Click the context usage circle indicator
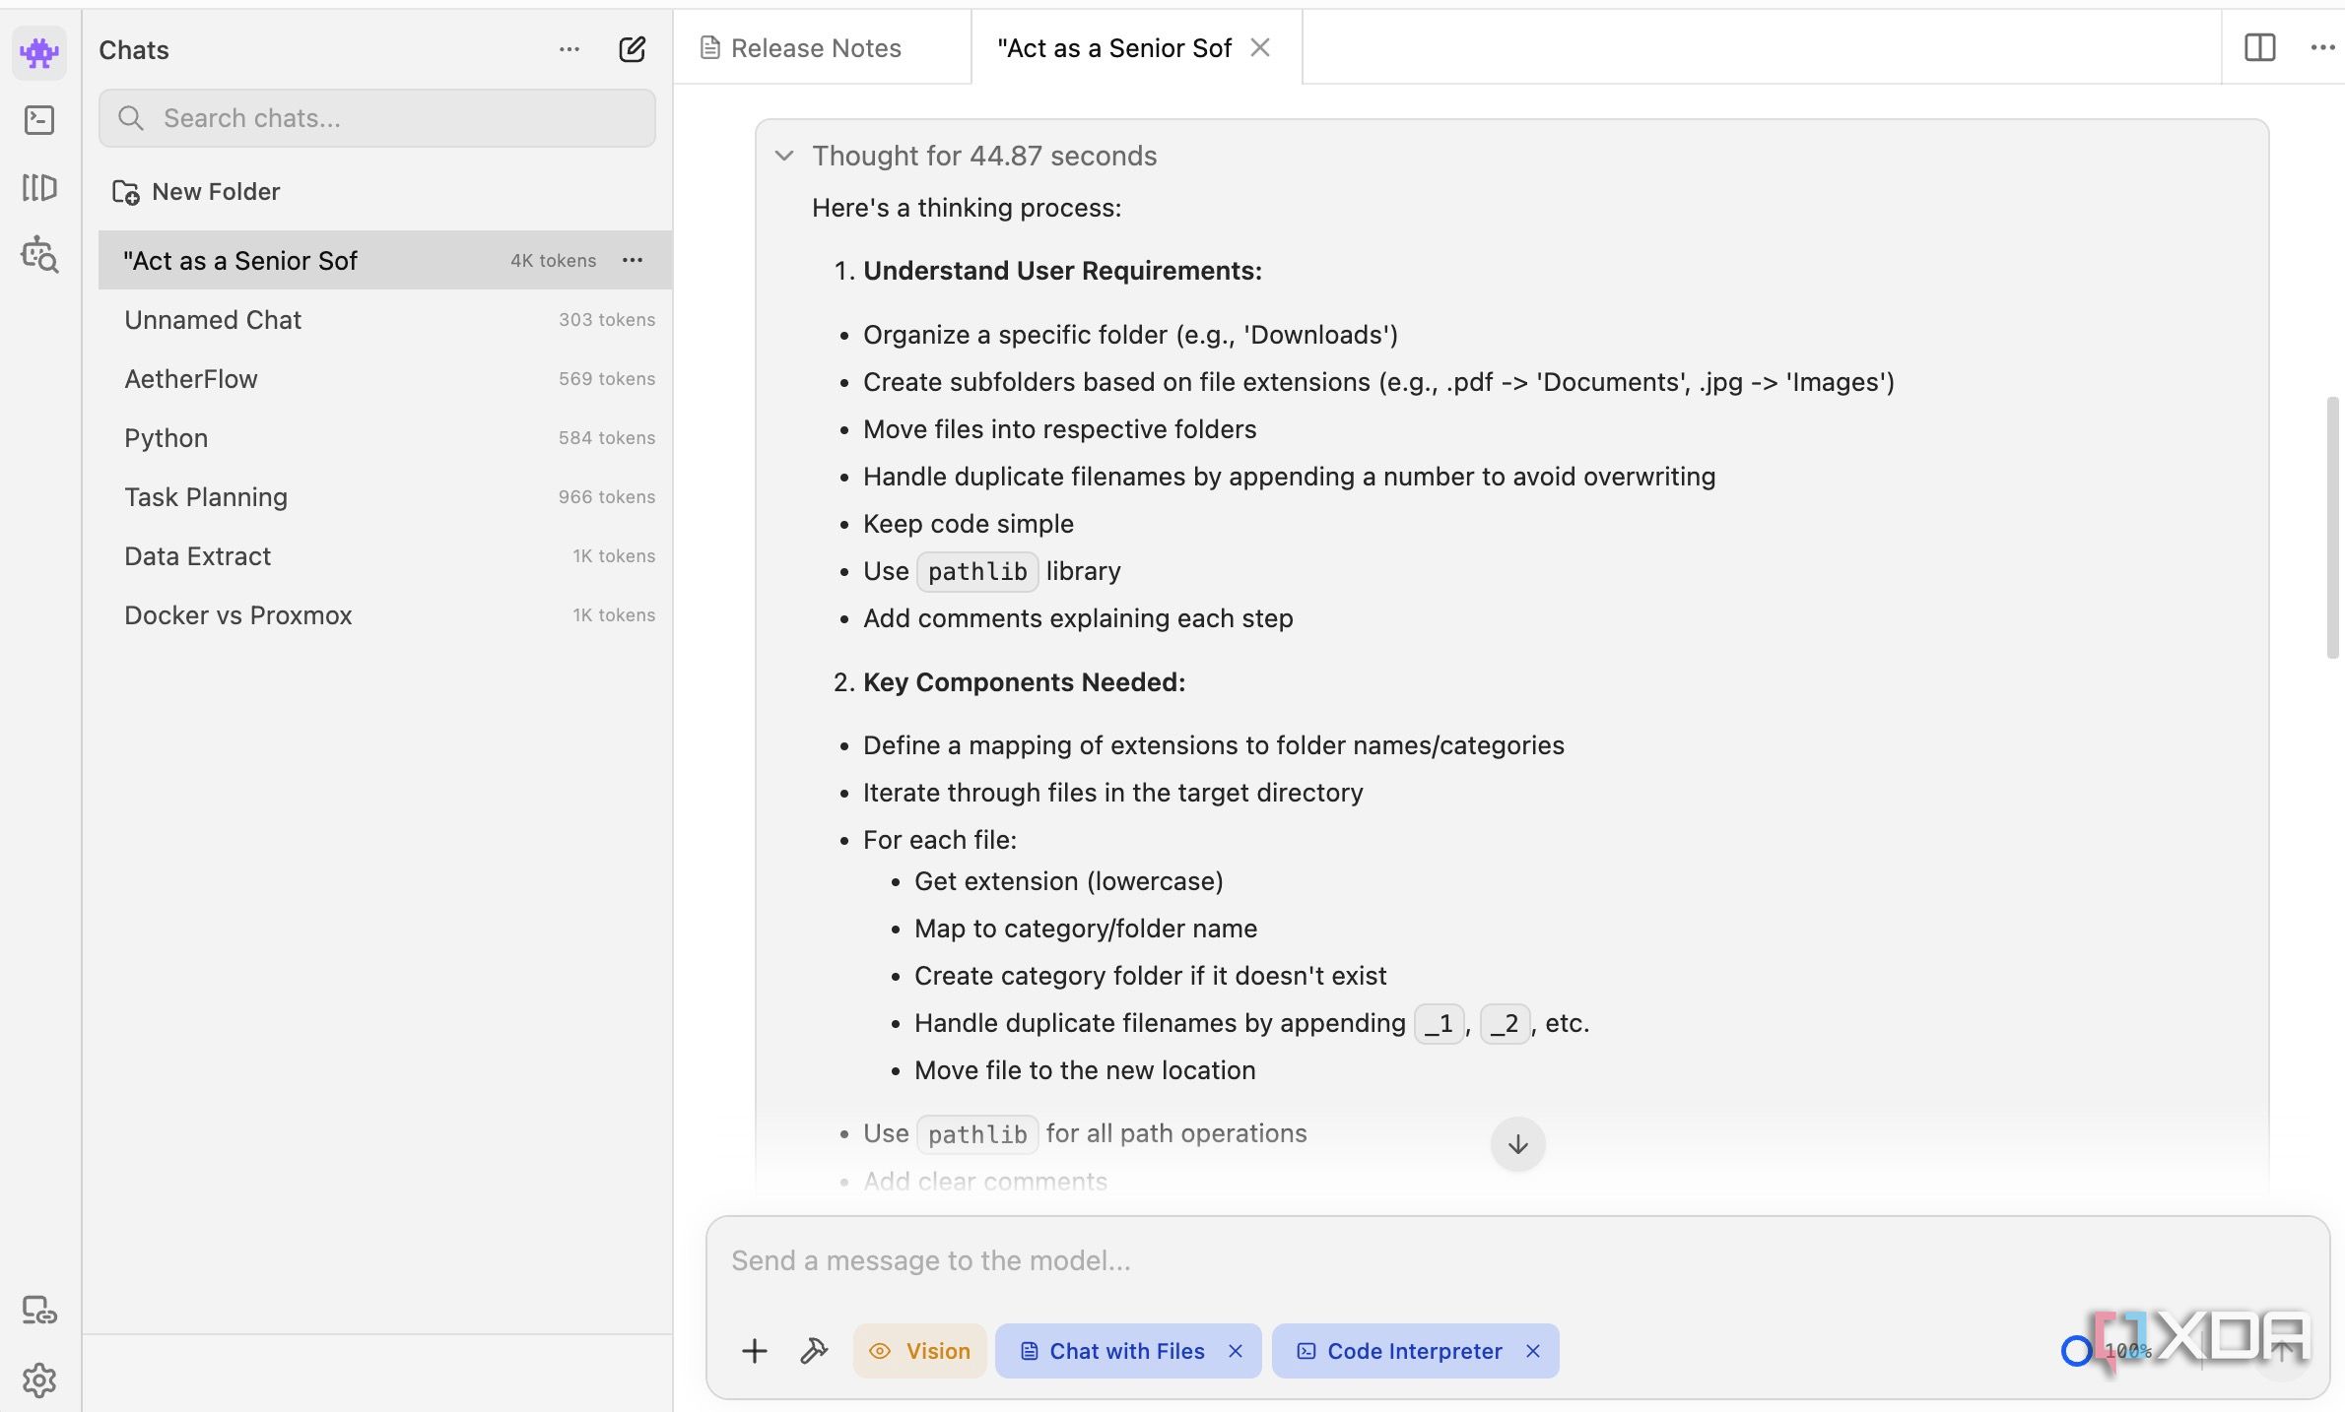 click(x=2076, y=1351)
